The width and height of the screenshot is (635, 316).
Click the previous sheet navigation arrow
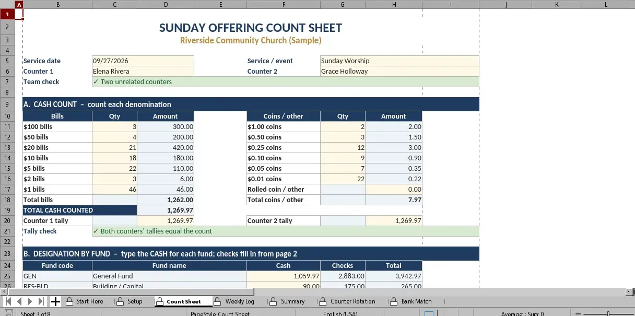(x=19, y=301)
